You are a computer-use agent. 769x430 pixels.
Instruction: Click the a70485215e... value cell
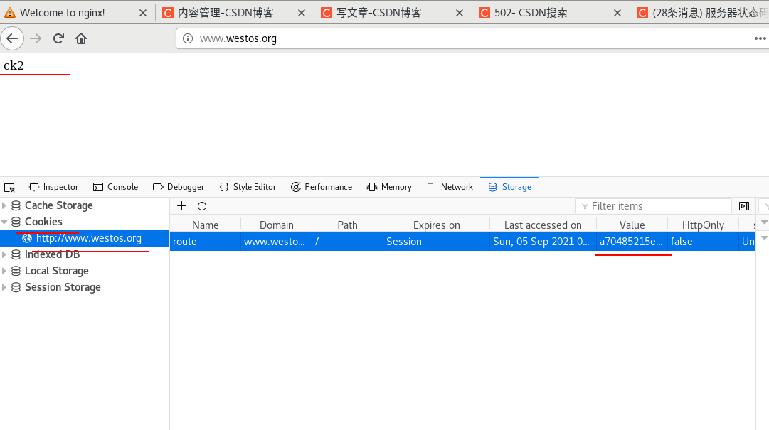pyautogui.click(x=632, y=242)
